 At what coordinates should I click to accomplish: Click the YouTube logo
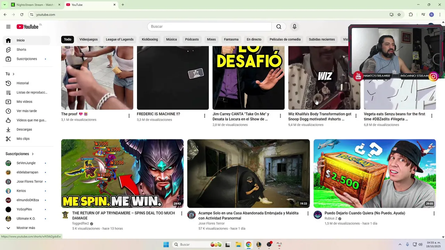point(27,27)
